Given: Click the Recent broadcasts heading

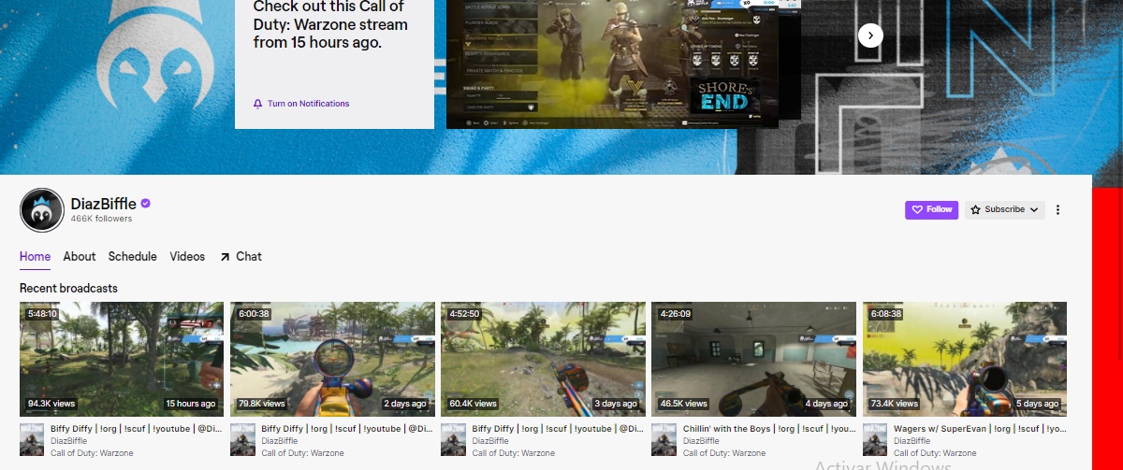Looking at the screenshot, I should coord(68,288).
